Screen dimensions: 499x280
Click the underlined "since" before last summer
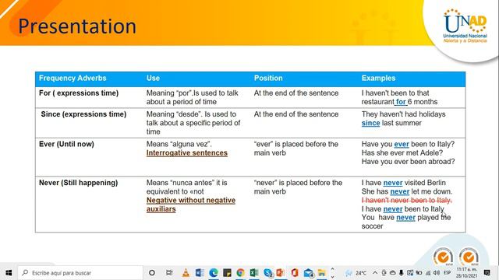(371, 123)
